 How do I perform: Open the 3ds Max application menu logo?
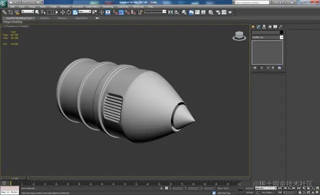[3, 4]
